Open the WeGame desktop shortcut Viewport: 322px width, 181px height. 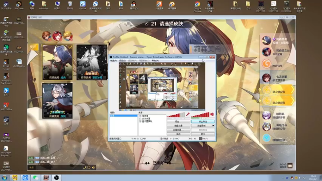coord(19,5)
